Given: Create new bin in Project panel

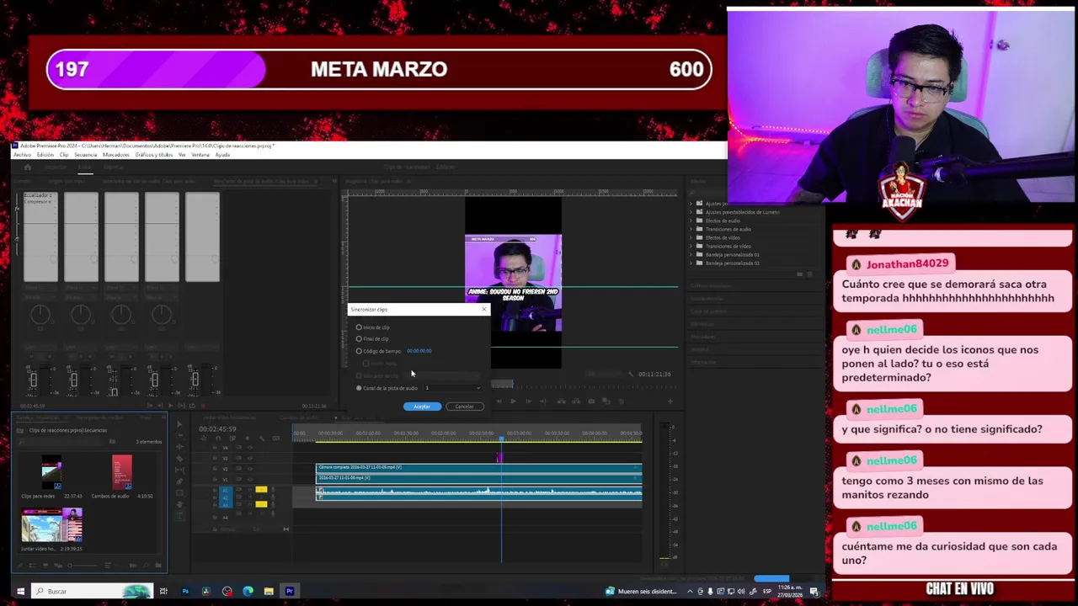Looking at the screenshot, I should pyautogui.click(x=157, y=566).
